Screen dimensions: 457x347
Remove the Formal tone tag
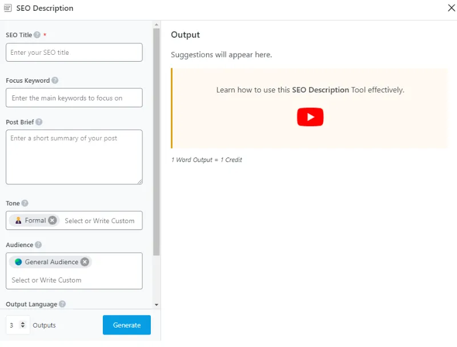pyautogui.click(x=53, y=220)
